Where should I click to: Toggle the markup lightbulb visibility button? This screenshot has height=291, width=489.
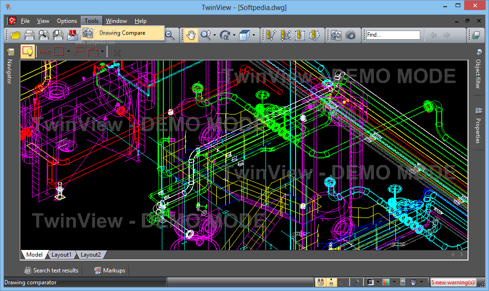pyautogui.click(x=28, y=52)
